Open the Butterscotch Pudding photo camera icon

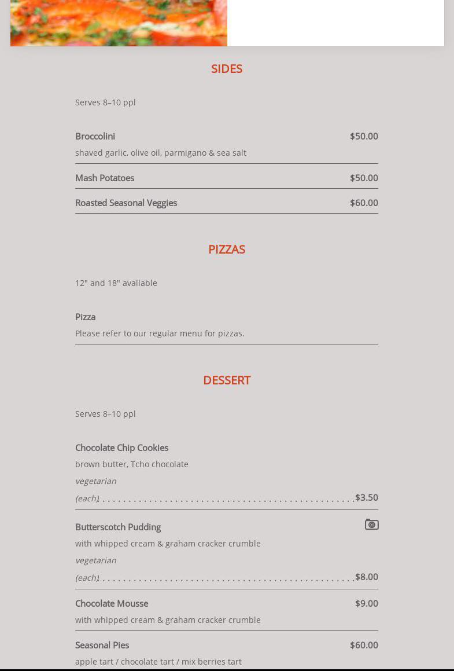[x=371, y=525]
